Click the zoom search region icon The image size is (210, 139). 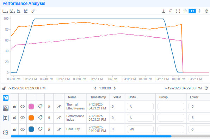[x=171, y=11]
